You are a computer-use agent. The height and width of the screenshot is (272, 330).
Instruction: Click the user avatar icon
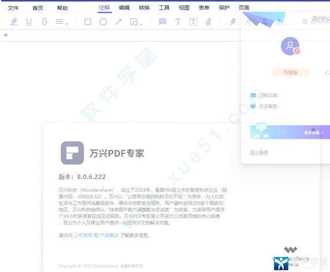point(290,46)
